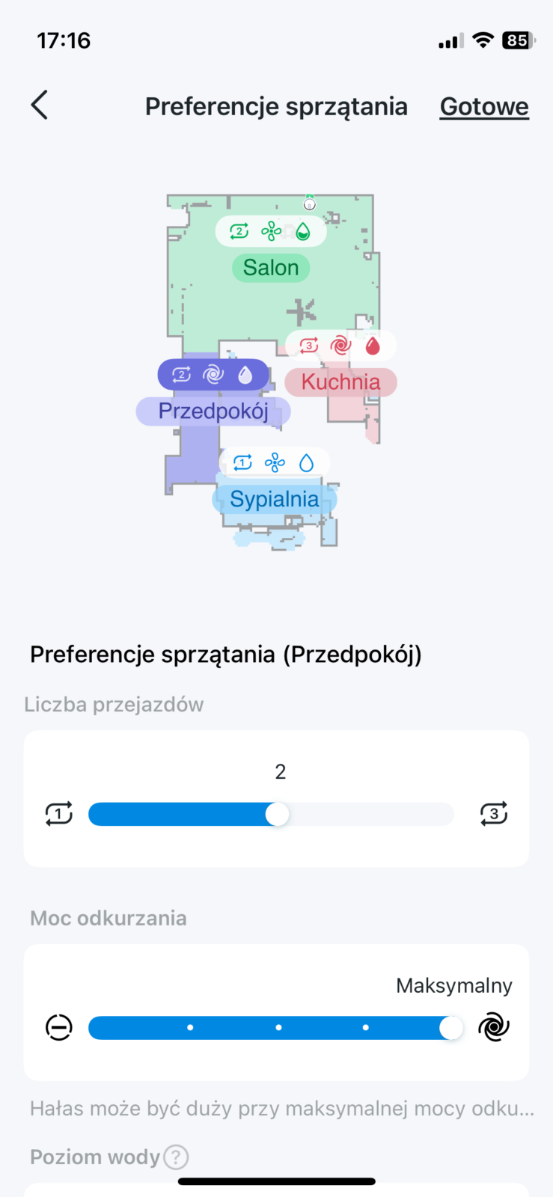
Task: Select the Przedpokój room label
Action: point(213,411)
